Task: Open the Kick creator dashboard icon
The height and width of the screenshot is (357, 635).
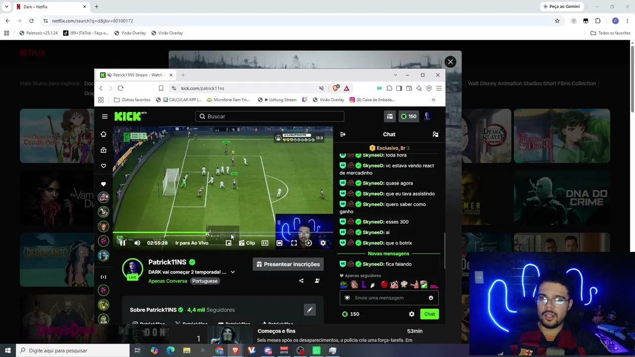Action: tap(390, 117)
